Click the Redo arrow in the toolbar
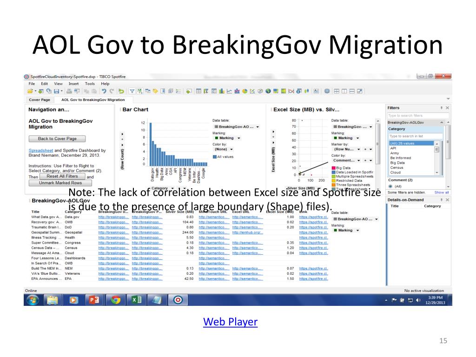Screen dimensions: 476x357 [x=112, y=91]
